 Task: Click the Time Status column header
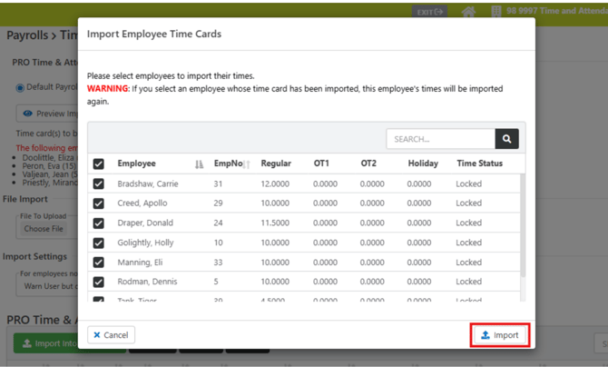[x=480, y=164]
